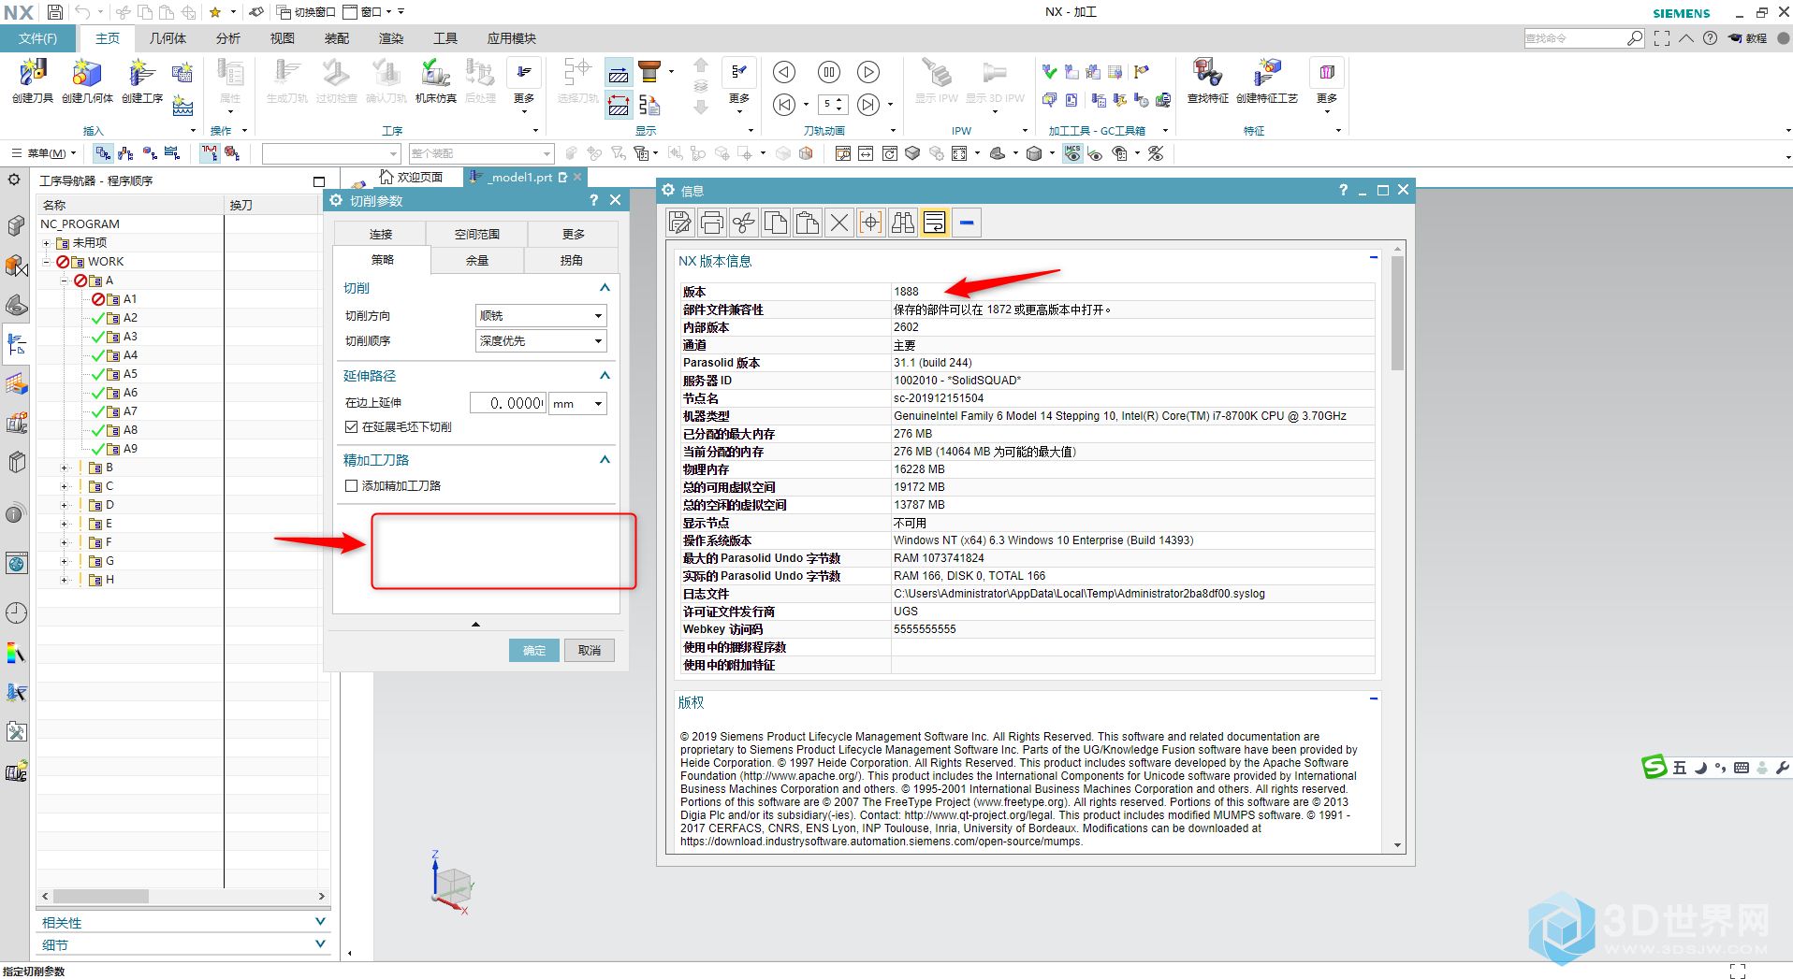The image size is (1793, 979).
Task: Click the help question icon at top right
Action: click(x=1710, y=38)
